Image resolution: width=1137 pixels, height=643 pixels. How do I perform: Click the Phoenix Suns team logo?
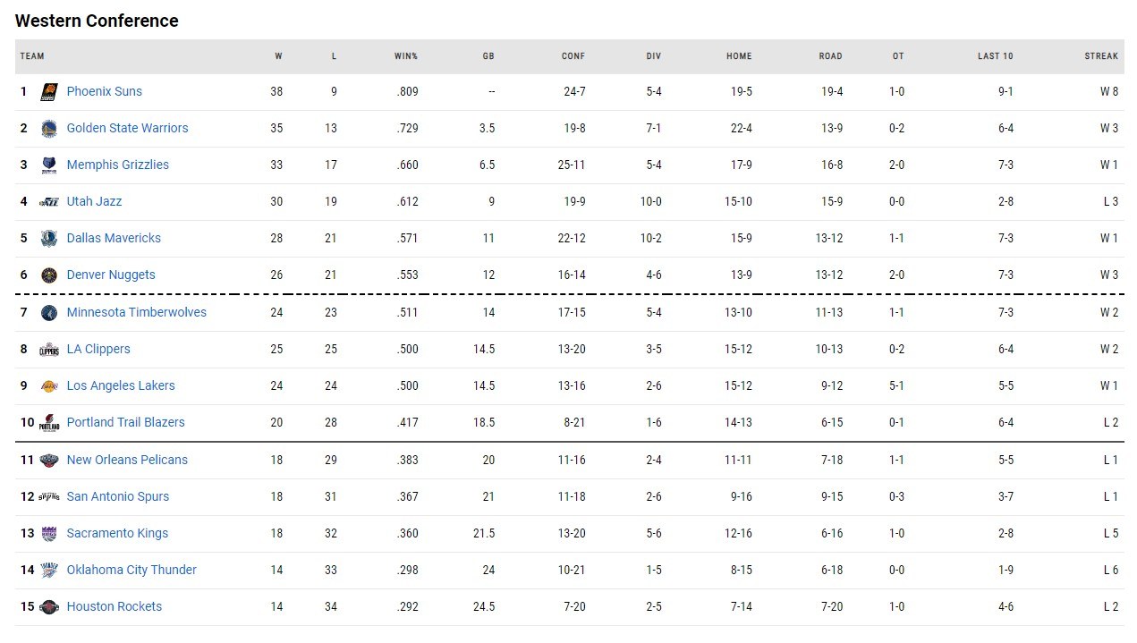click(49, 91)
